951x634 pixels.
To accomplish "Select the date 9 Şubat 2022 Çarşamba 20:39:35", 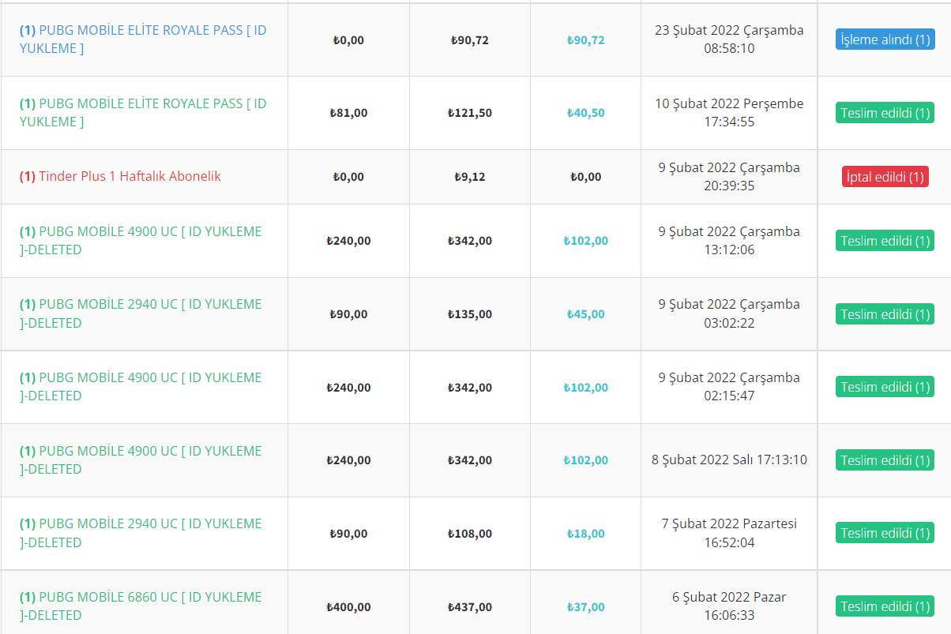I will click(x=729, y=177).
